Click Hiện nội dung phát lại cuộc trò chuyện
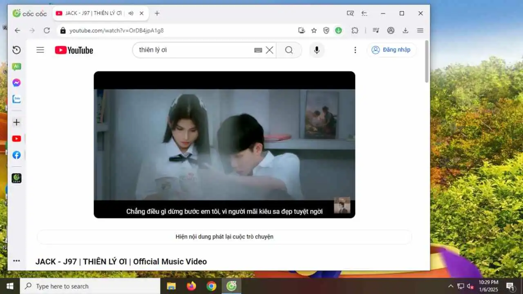This screenshot has width=523, height=294. (x=224, y=237)
